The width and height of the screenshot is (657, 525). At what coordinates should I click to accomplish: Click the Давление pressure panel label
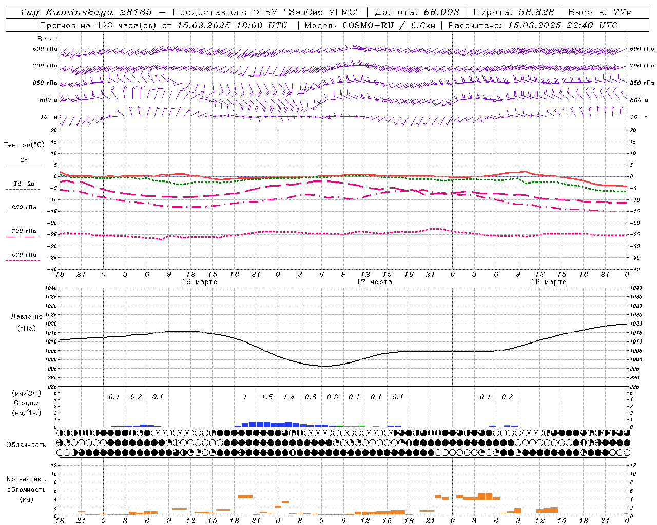click(27, 317)
